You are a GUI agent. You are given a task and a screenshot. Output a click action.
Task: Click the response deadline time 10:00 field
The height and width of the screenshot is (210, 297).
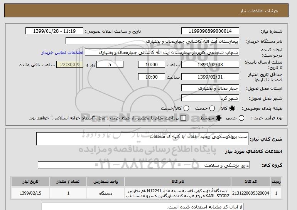pos(152,64)
